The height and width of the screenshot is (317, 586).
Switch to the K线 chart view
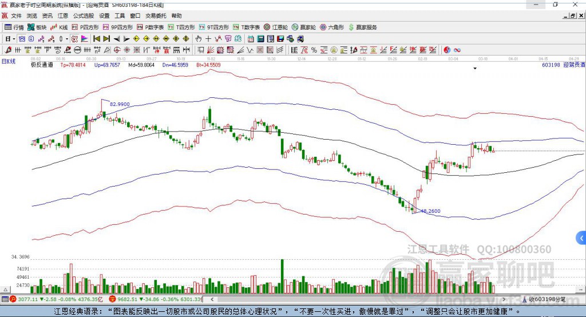click(59, 27)
